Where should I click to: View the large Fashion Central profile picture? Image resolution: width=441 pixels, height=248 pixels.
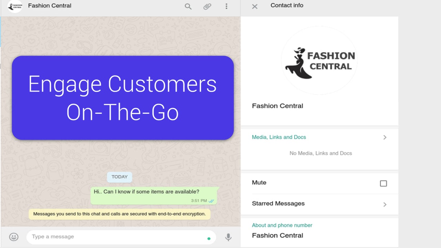tap(319, 60)
